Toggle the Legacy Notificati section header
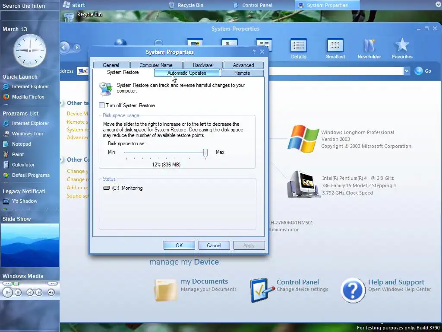 click(24, 191)
